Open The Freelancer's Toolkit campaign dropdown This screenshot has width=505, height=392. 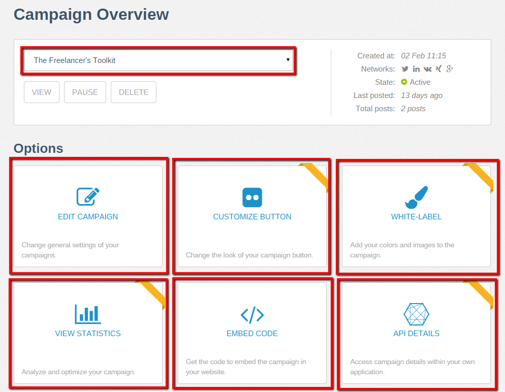[x=159, y=60]
